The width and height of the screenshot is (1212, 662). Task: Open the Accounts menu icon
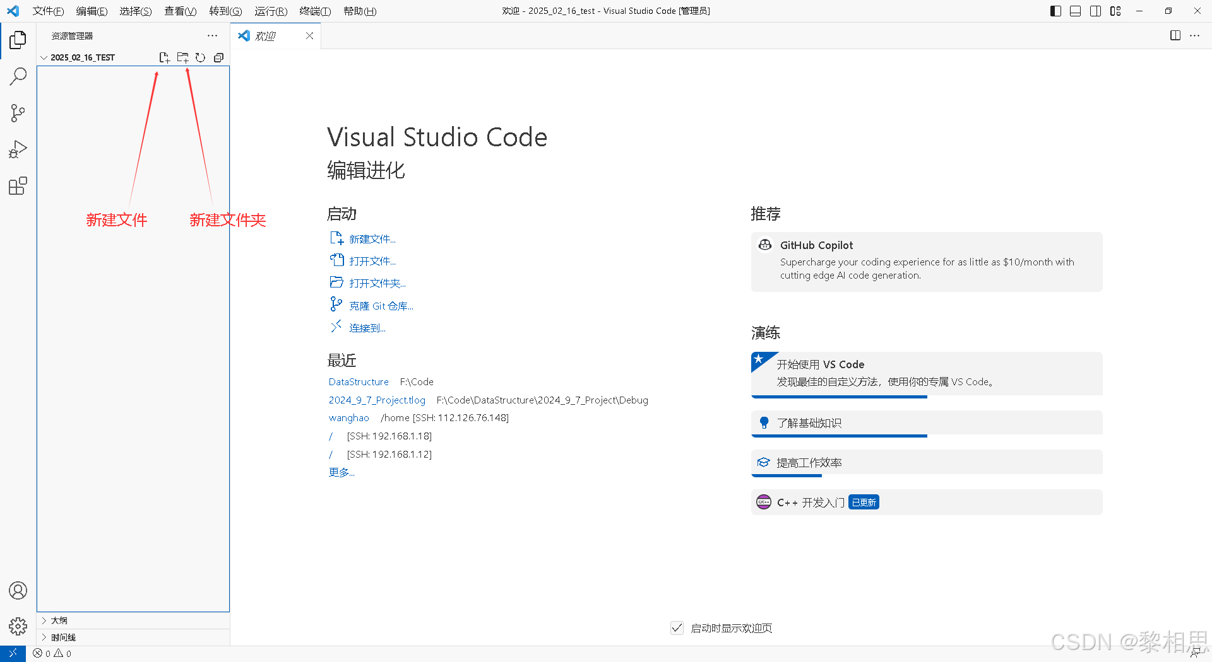point(18,590)
